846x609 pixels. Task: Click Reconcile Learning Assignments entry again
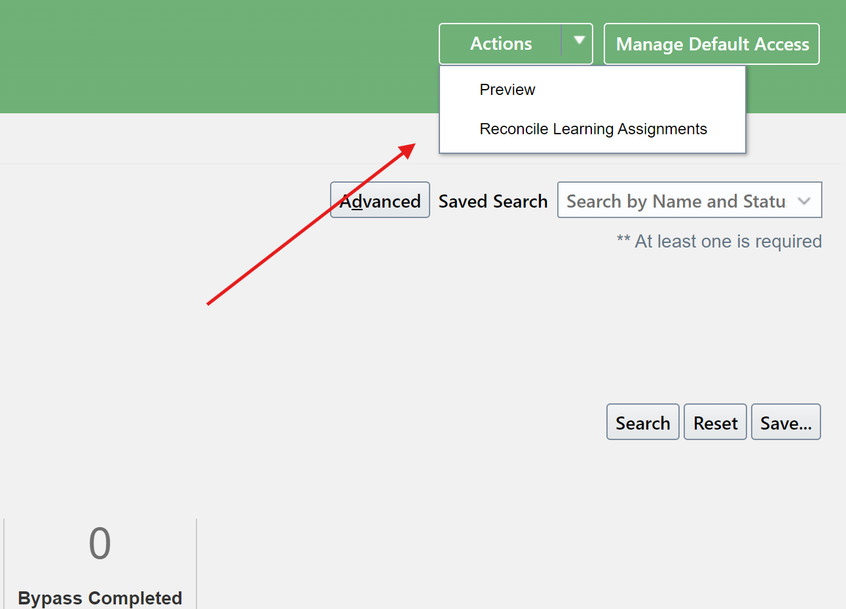[593, 129]
